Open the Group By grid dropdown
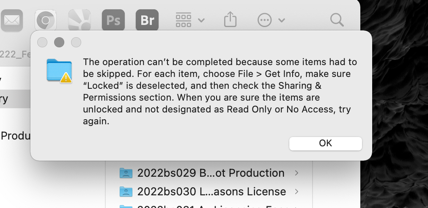428x208 pixels. [189, 20]
